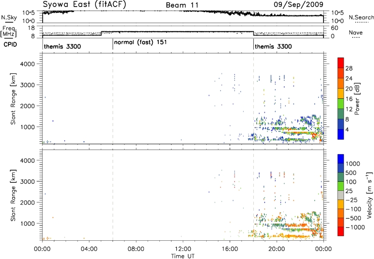
Task: Pick the bright blue bottom Power colorbar segment
Action: [x=341, y=134]
